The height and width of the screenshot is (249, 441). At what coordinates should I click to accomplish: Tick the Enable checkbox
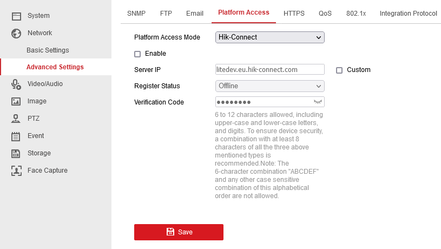pyautogui.click(x=137, y=54)
